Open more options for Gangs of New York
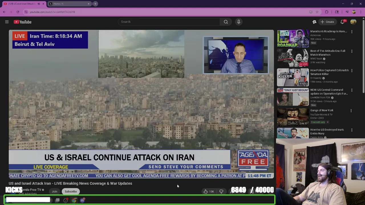This screenshot has height=205, width=365. click(x=351, y=110)
